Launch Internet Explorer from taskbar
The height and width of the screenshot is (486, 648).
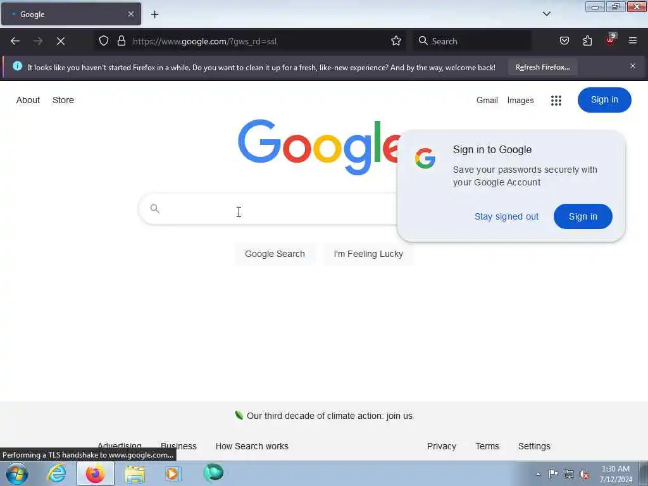tap(56, 473)
